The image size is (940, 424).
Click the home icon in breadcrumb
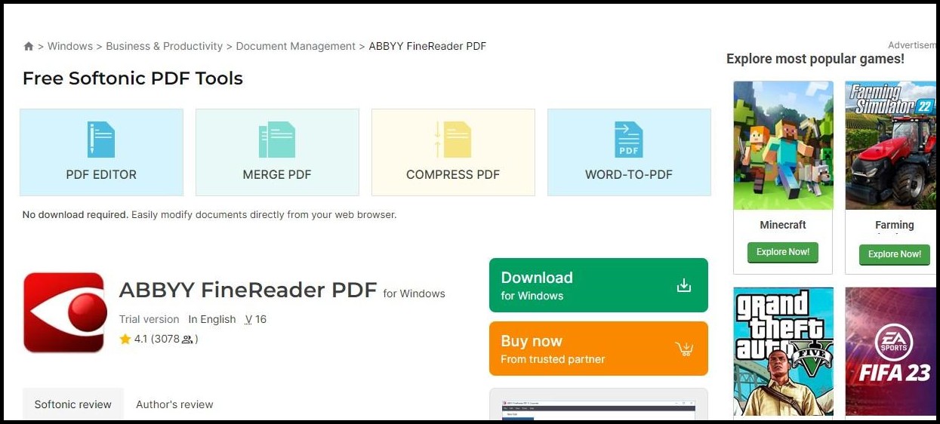29,47
